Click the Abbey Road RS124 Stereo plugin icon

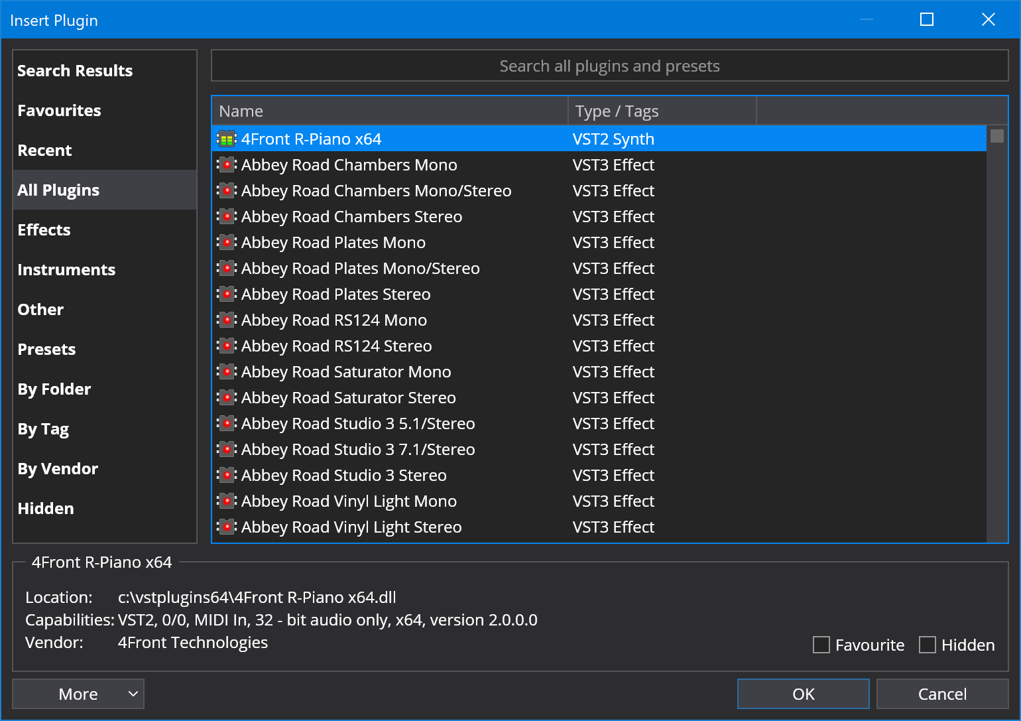pos(227,346)
